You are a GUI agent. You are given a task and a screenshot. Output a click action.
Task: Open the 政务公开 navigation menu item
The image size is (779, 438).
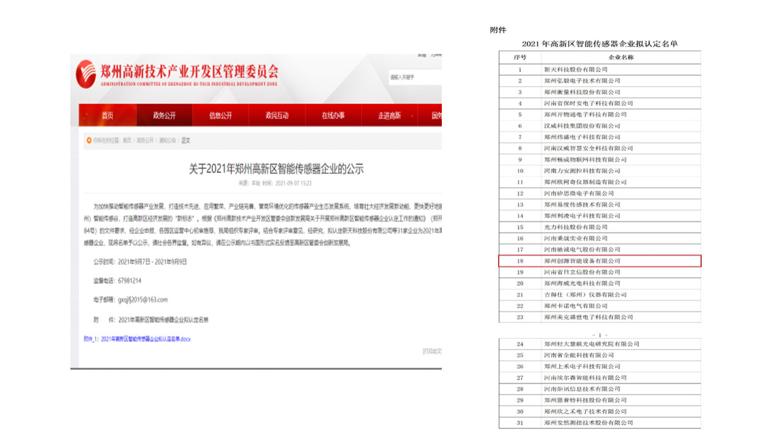pos(164,116)
